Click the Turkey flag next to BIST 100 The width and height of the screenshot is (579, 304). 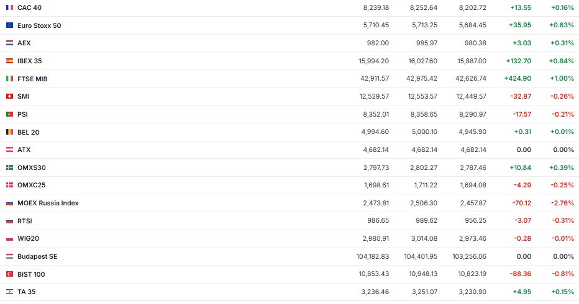tap(9, 274)
